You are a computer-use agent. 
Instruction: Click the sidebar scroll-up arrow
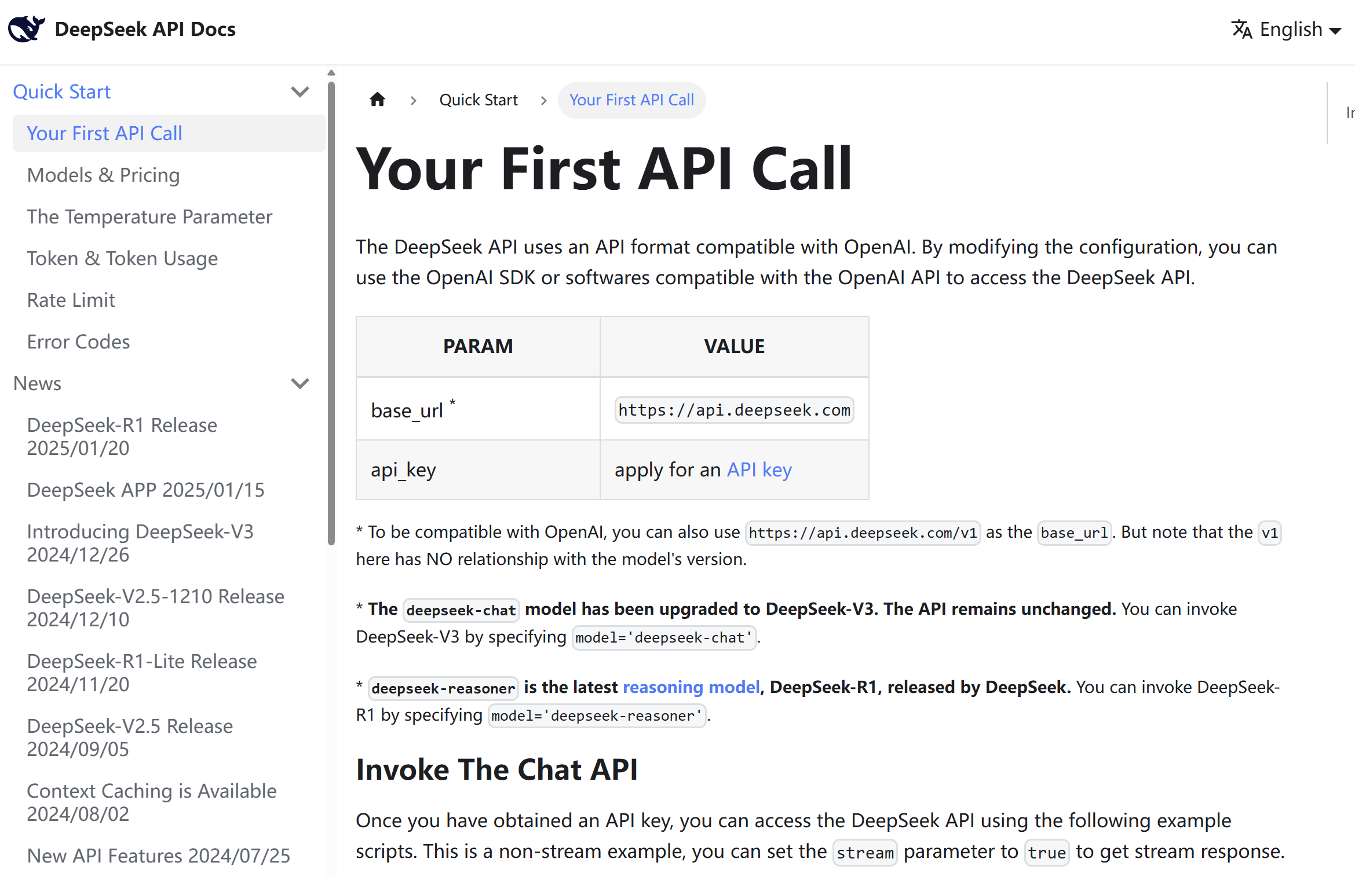331,73
